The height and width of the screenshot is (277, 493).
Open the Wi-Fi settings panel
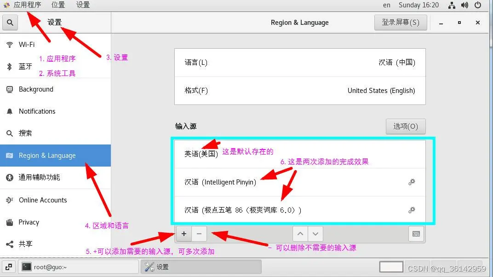click(55, 45)
